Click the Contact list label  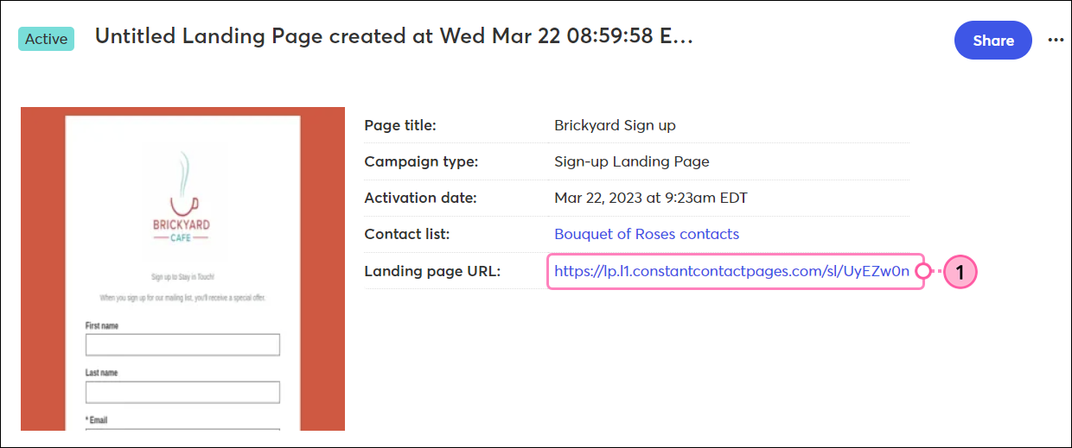point(407,234)
